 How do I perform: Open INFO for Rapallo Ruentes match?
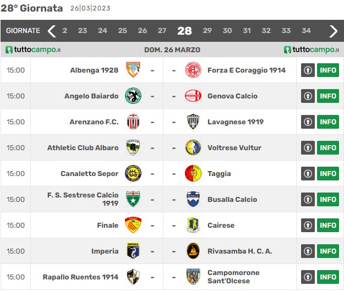point(328,277)
